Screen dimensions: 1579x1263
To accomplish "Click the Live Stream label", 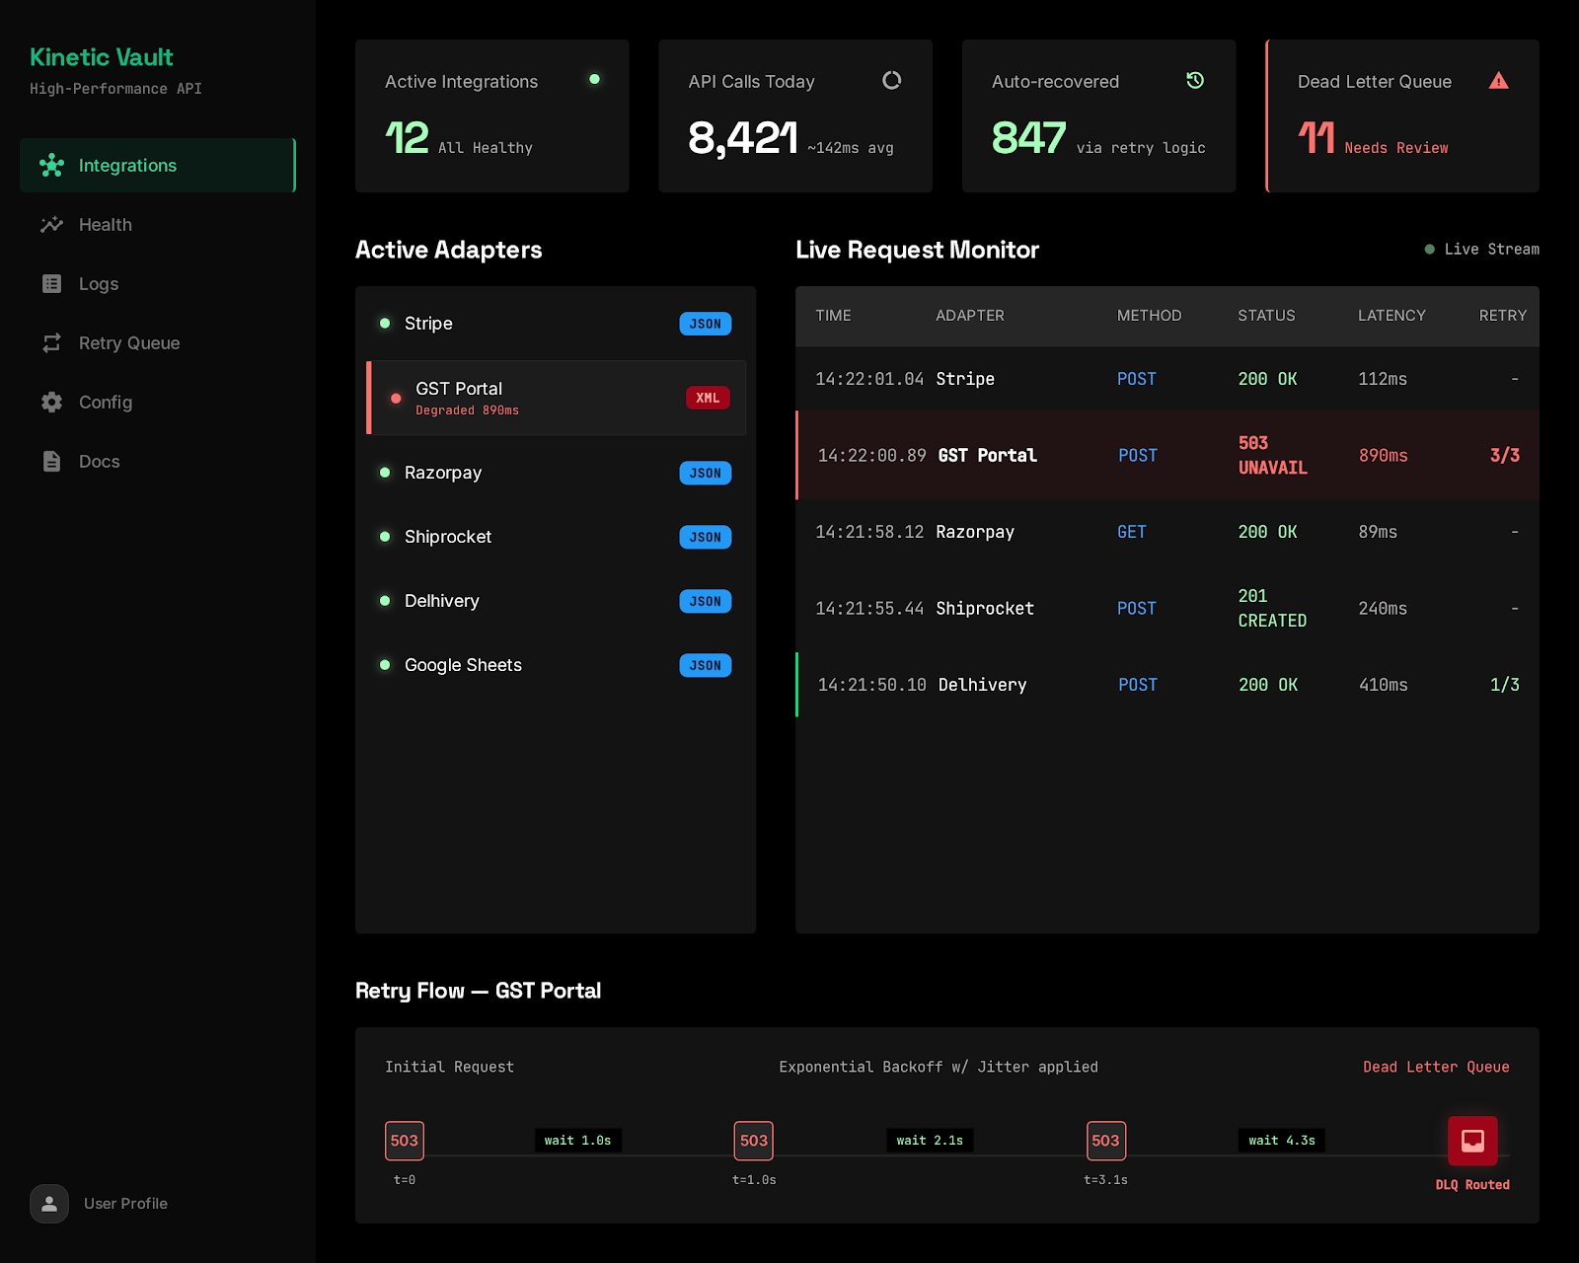I will pos(1492,250).
